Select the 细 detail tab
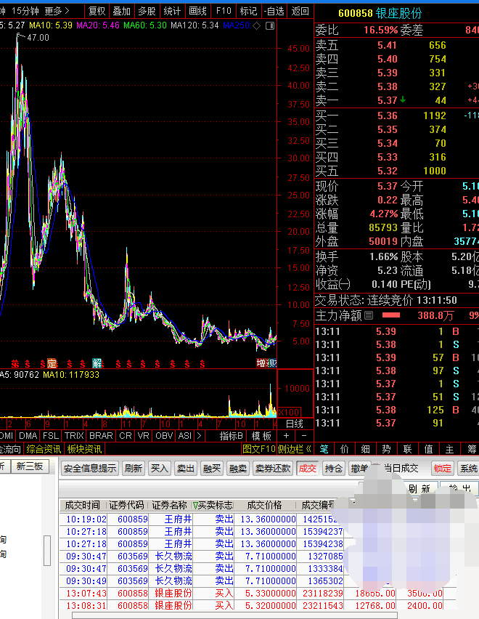Screen dimensions: 479x619 (x=366, y=449)
